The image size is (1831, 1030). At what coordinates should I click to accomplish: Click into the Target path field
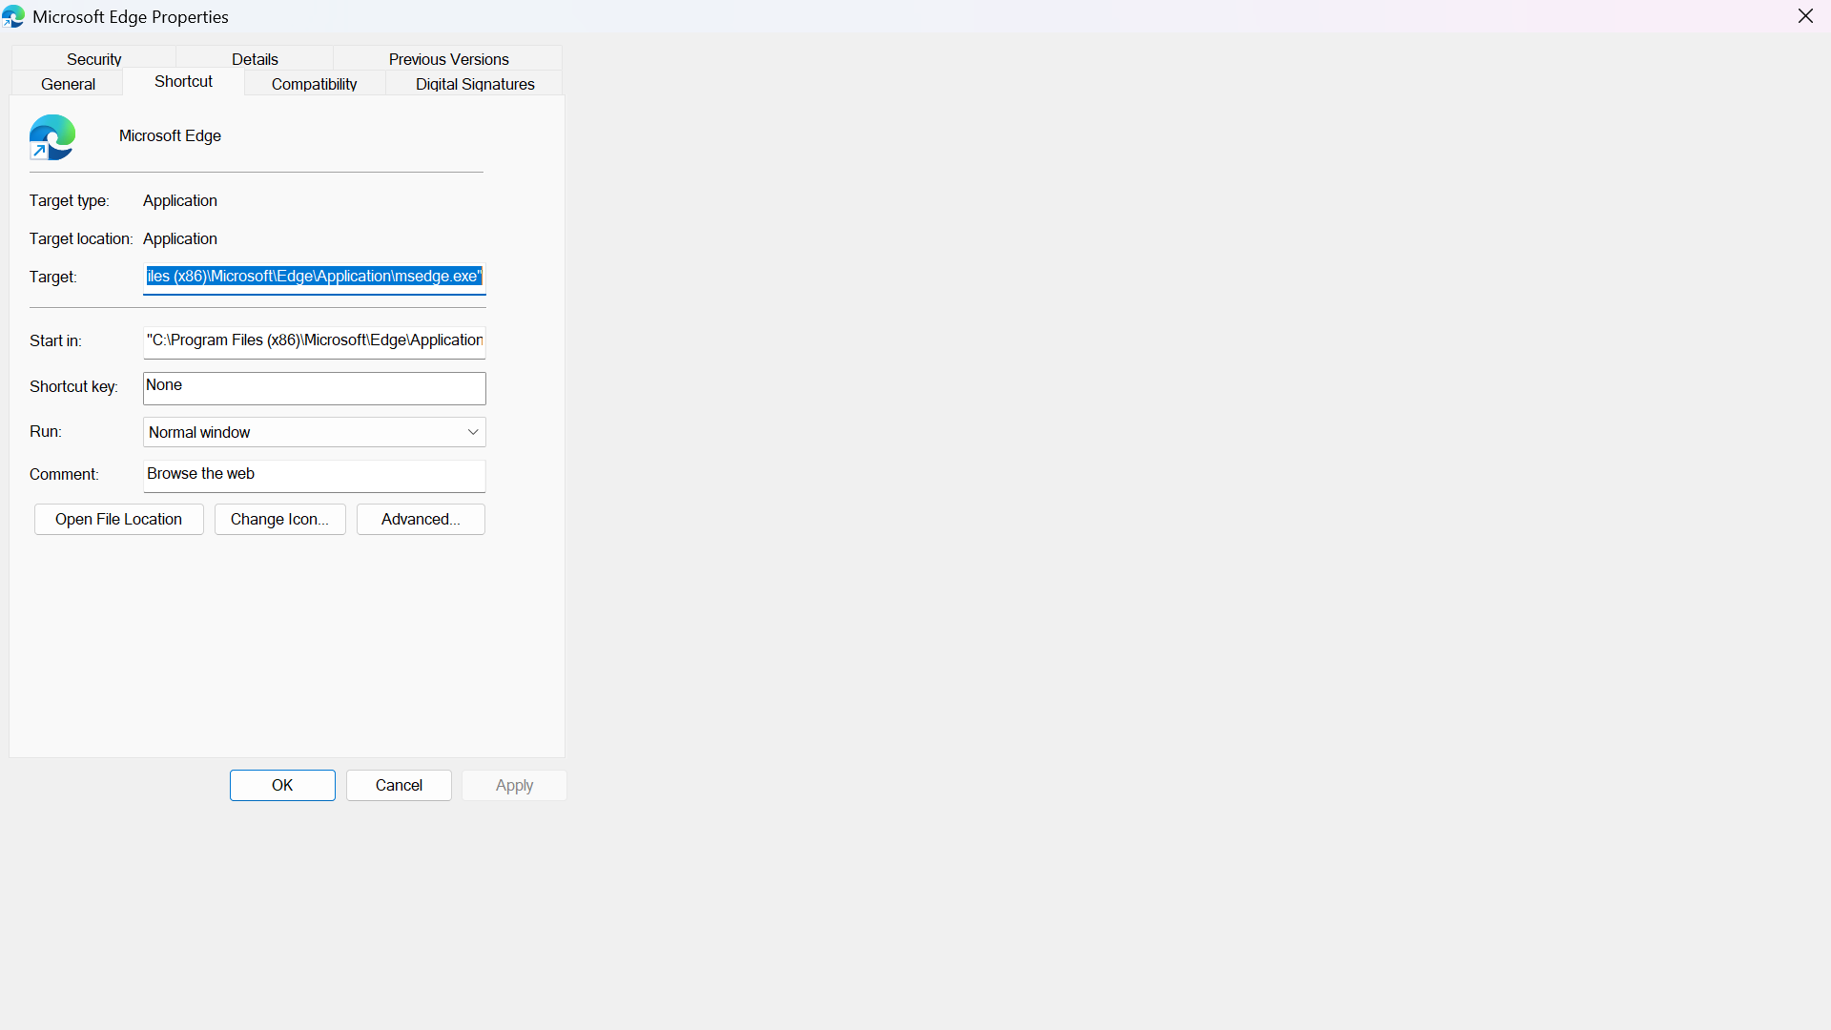(x=315, y=278)
